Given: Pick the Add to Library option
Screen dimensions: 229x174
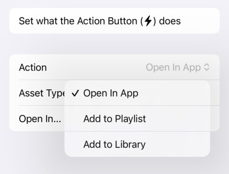Looking at the screenshot, I should click(x=137, y=144).
